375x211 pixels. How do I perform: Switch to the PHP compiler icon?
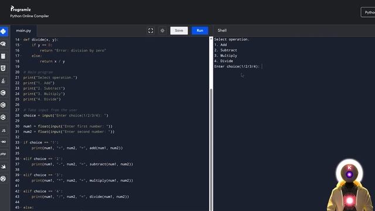(4, 154)
